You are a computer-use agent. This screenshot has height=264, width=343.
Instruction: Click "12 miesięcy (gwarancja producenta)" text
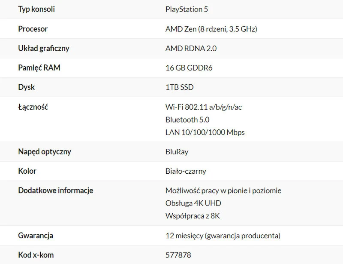[x=223, y=236]
